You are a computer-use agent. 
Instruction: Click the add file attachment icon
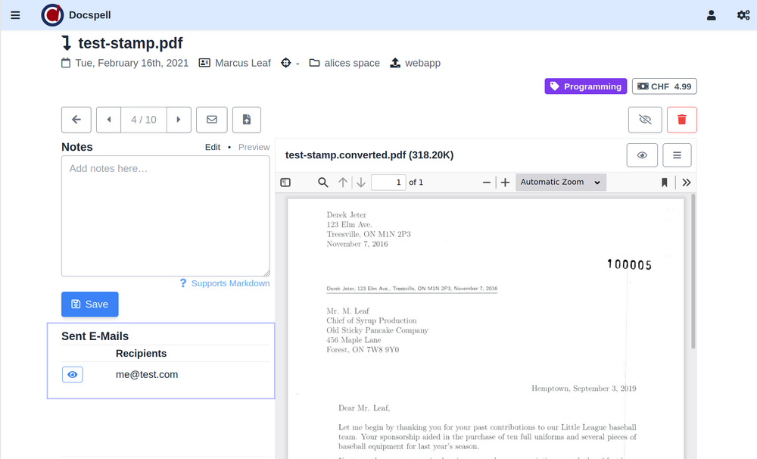click(247, 120)
